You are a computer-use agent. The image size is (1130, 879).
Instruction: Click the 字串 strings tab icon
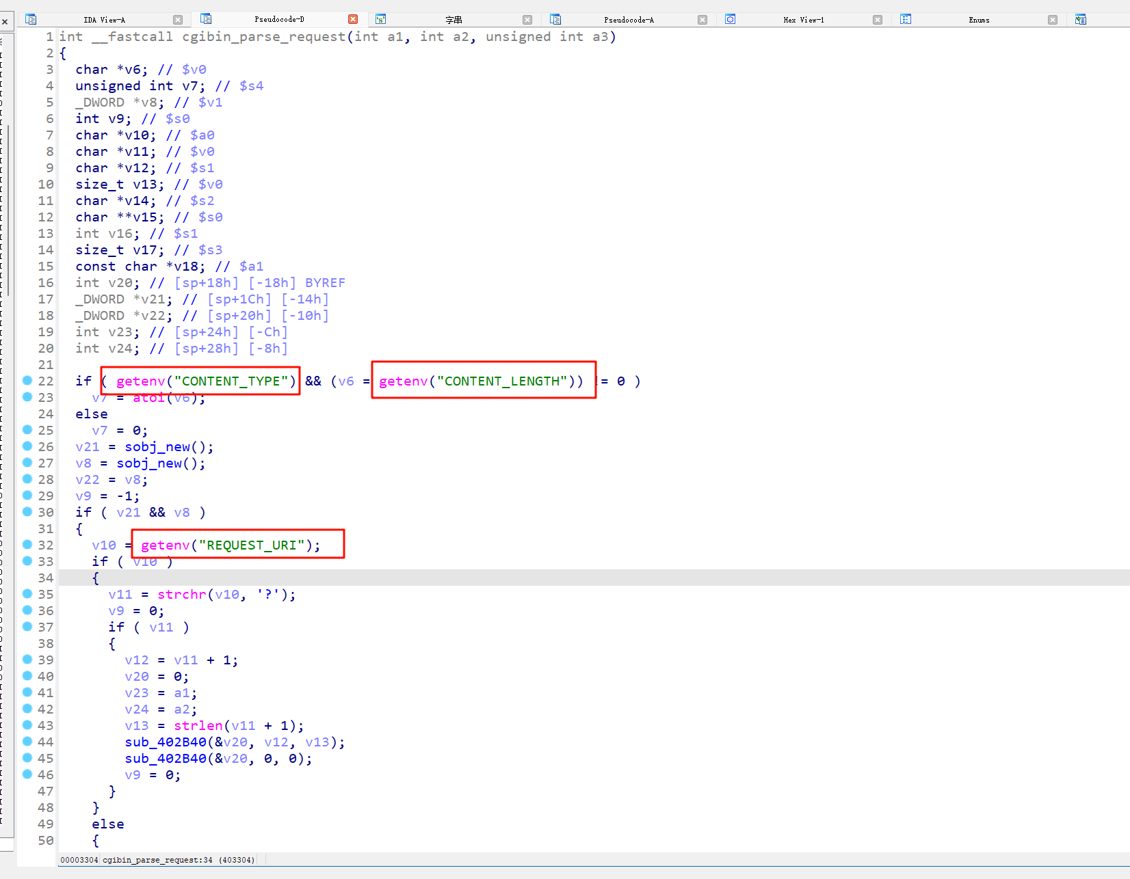pos(381,19)
